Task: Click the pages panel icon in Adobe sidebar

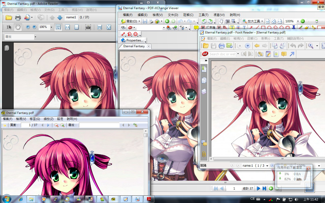Action: click(x=7, y=48)
